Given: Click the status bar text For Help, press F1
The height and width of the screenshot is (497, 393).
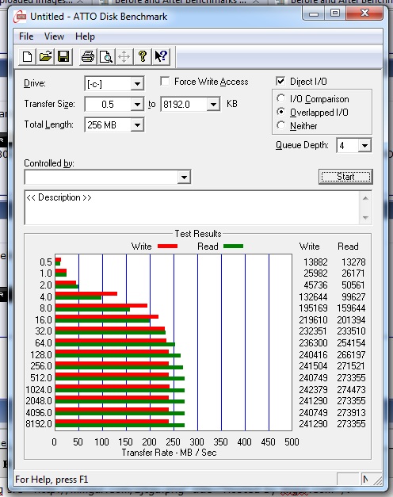Looking at the screenshot, I should (x=52, y=480).
